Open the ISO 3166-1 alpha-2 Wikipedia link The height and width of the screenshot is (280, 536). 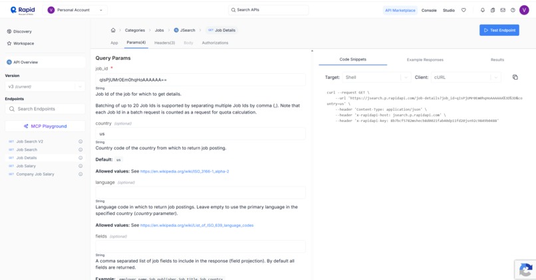click(185, 172)
